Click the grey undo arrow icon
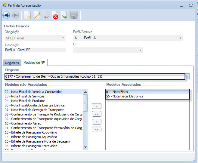The width and height of the screenshot is (198, 163). pos(46,15)
